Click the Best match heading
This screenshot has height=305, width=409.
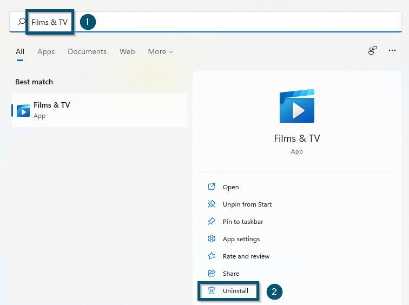pos(34,82)
